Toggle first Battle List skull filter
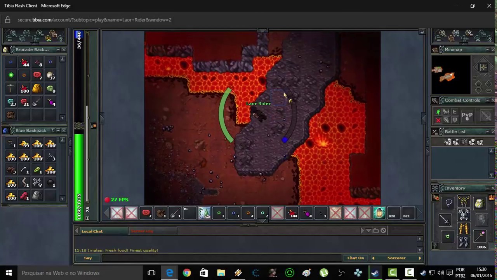497x280 pixels. [x=448, y=142]
